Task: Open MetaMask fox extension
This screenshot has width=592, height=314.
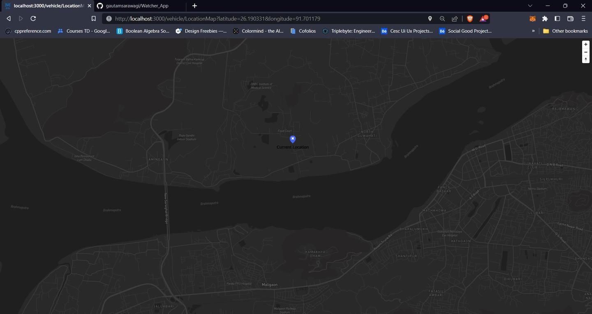Action: click(x=532, y=18)
